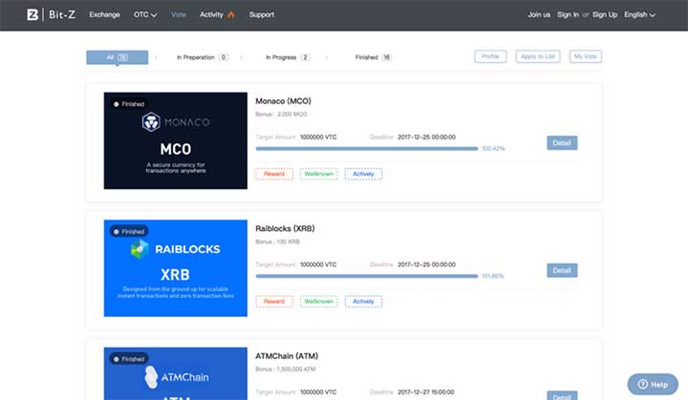The height and width of the screenshot is (400, 688).
Task: Click the Apply to List button
Action: click(537, 56)
